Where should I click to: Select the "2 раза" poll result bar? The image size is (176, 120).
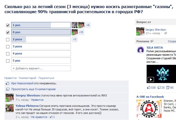point(41,39)
